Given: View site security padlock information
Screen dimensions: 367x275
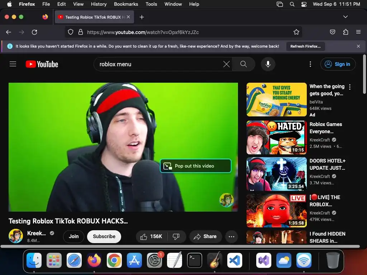Looking at the screenshot, I should (x=81, y=32).
